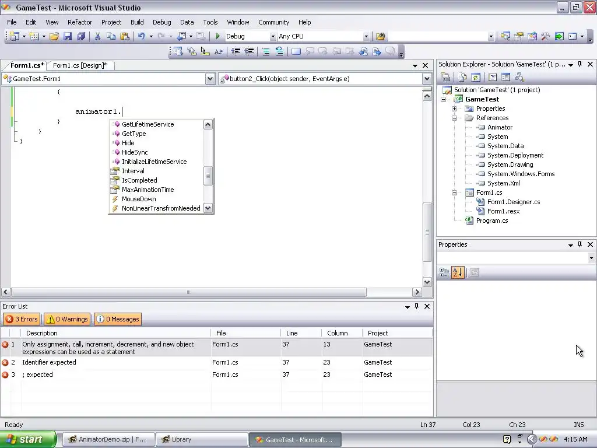Open the button2_Click member dropdown
This screenshot has height=448, width=597.
[x=427, y=79]
